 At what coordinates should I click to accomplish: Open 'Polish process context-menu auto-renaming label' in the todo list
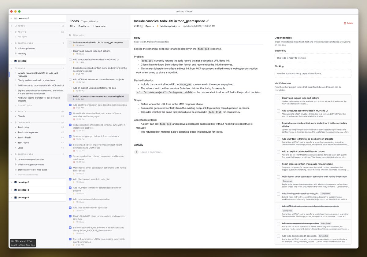[x=98, y=97]
